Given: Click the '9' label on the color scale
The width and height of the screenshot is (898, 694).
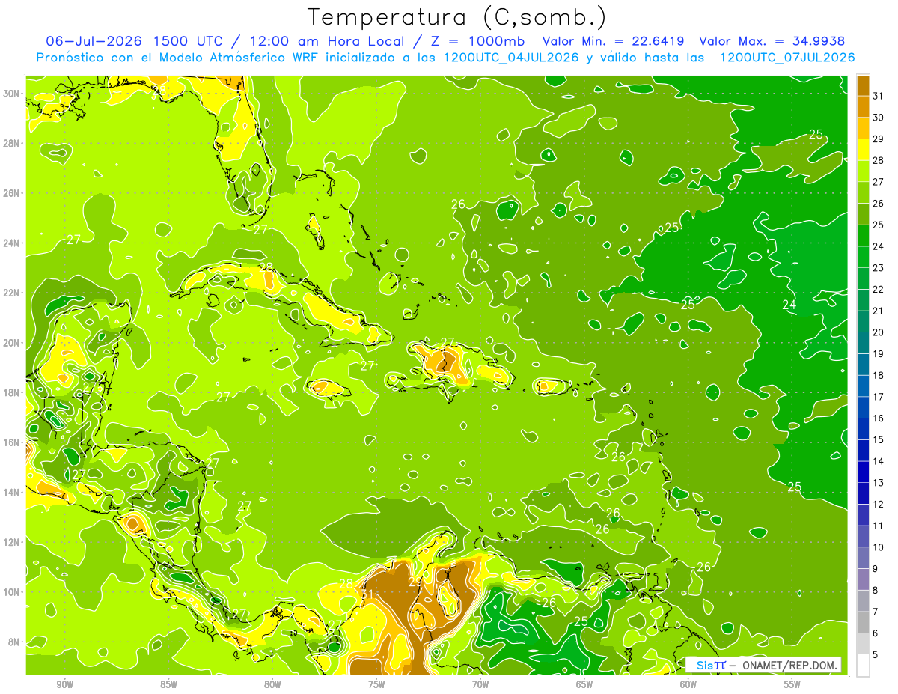Looking at the screenshot, I should tap(876, 569).
